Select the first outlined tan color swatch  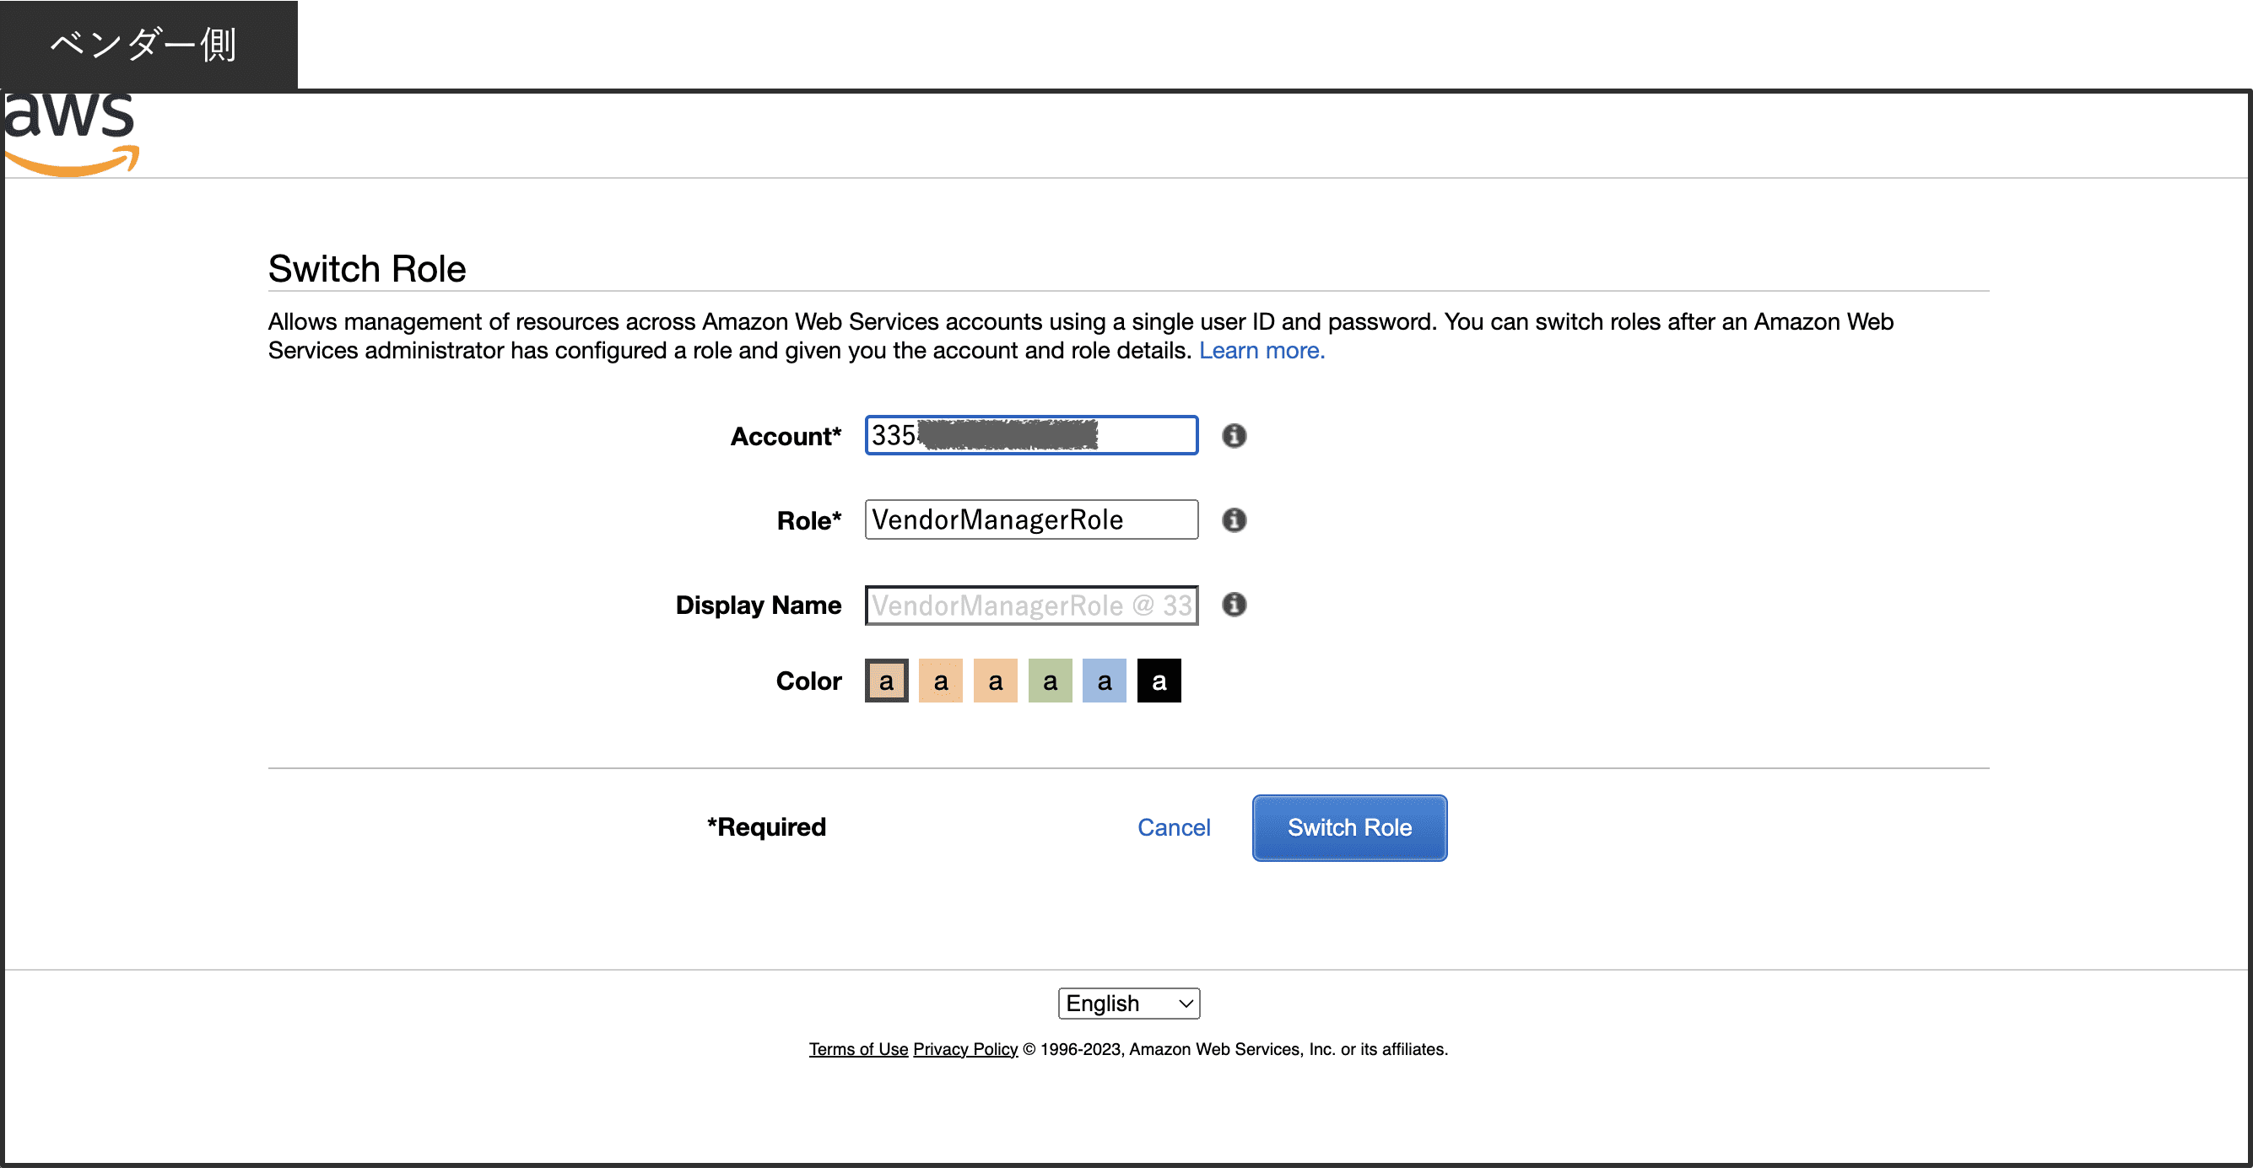(x=886, y=681)
